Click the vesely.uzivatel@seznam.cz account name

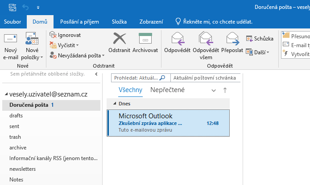click(48, 94)
